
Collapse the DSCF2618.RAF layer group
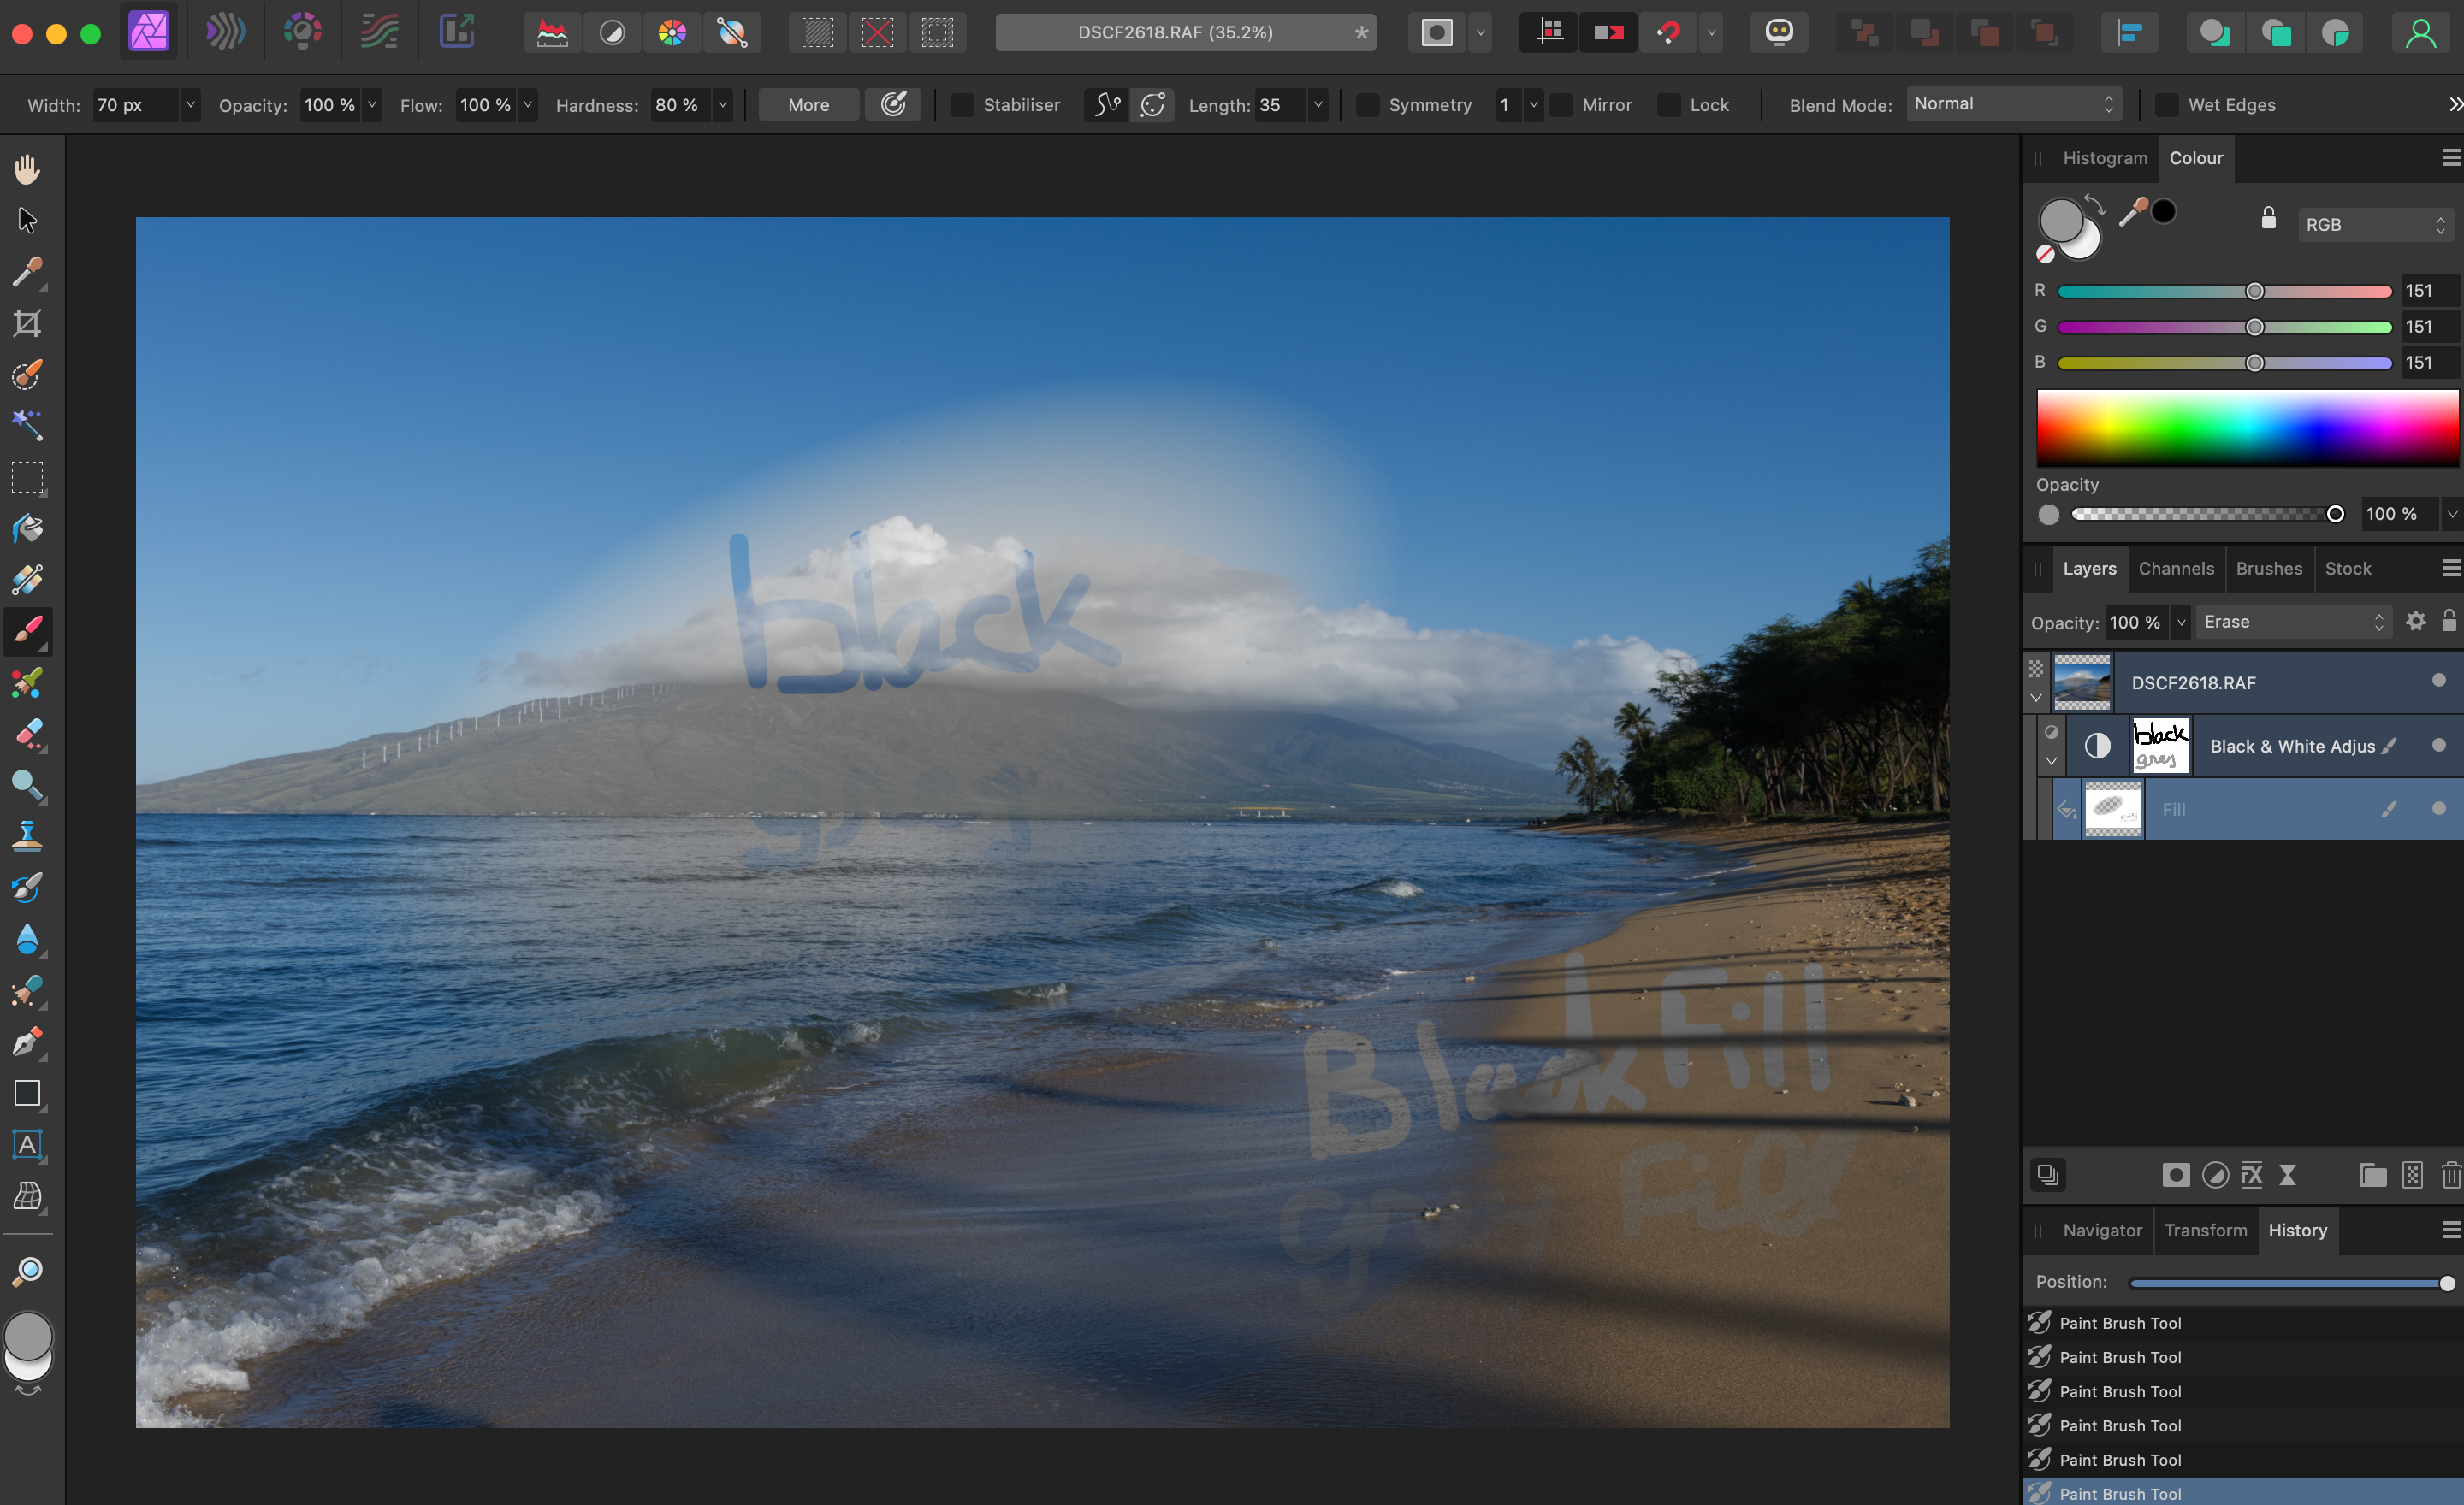[x=2036, y=698]
